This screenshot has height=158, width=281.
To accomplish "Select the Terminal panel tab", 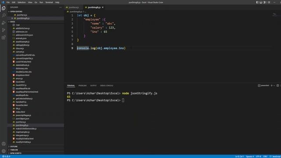I will [x=71, y=86].
